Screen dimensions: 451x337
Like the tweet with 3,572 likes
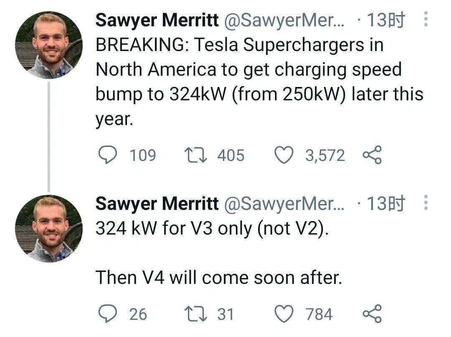point(284,156)
